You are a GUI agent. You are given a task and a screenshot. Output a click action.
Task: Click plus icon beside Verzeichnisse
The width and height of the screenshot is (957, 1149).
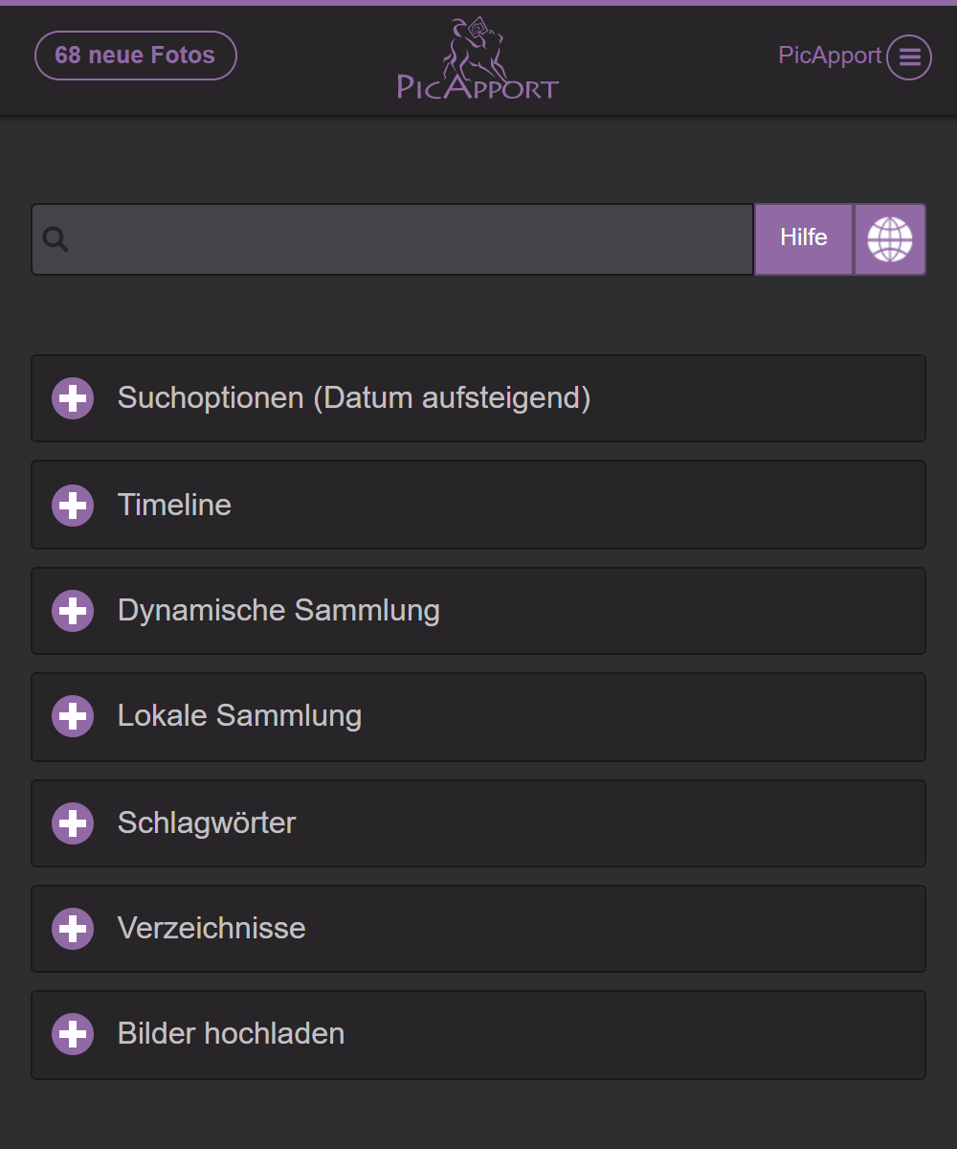73,929
